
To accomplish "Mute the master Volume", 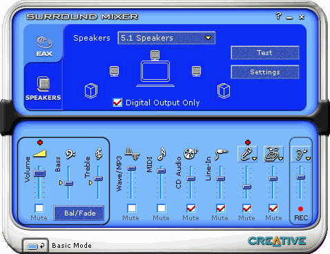I will 39,209.
